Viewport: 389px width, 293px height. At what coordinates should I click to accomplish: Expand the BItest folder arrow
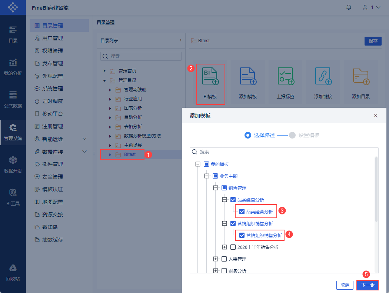[x=110, y=154]
